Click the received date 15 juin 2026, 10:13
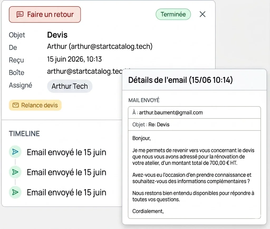The image size is (270, 229). click(x=74, y=59)
